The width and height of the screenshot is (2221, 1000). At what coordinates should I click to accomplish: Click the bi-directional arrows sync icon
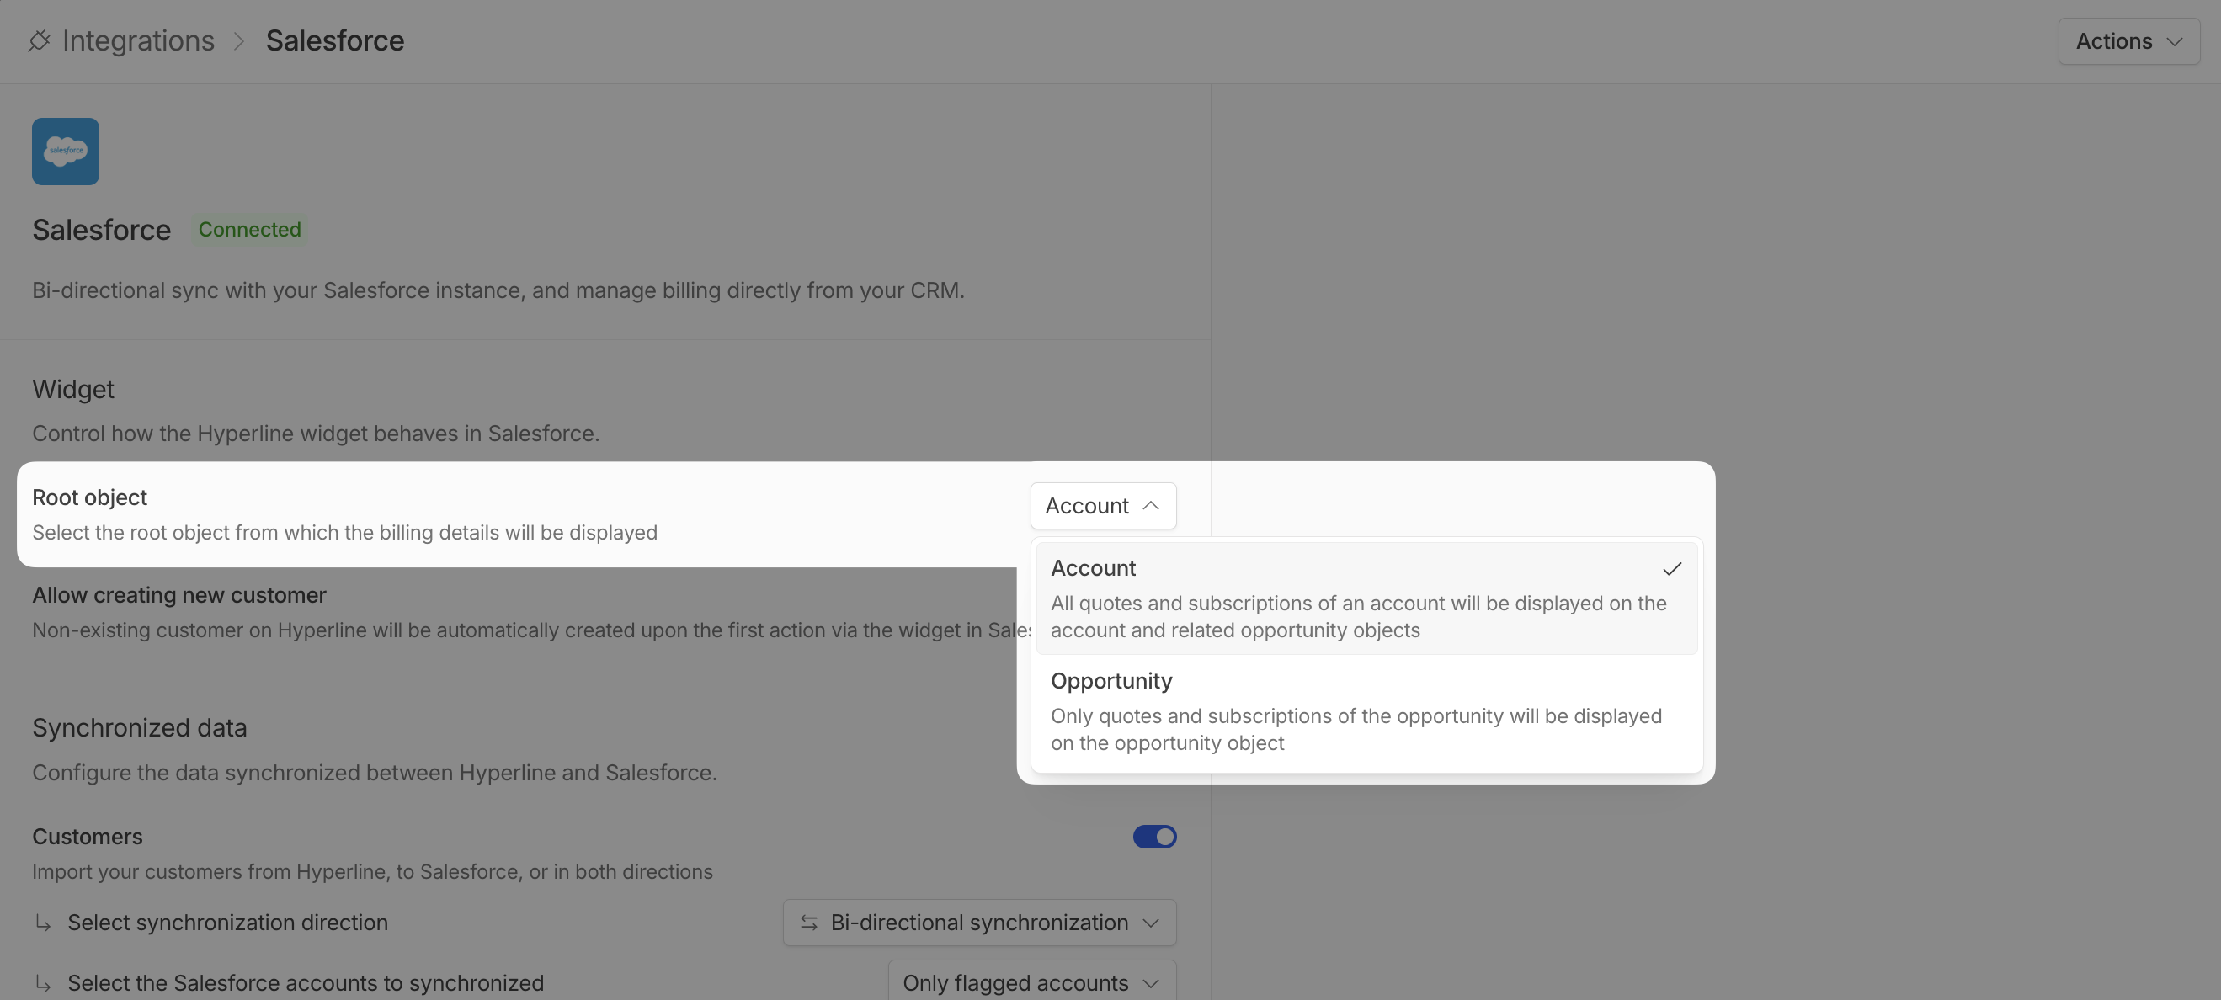point(809,923)
